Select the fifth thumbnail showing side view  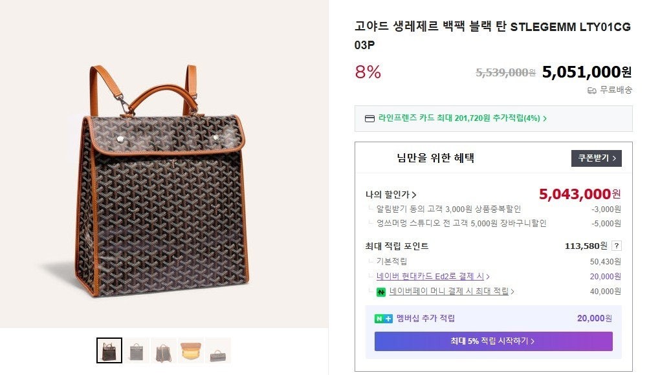(x=218, y=350)
